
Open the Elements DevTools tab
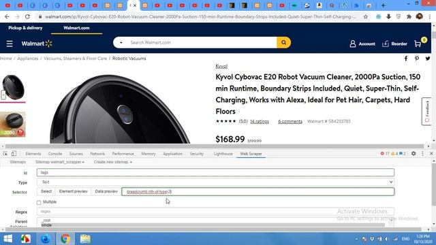pyautogui.click(x=33, y=154)
